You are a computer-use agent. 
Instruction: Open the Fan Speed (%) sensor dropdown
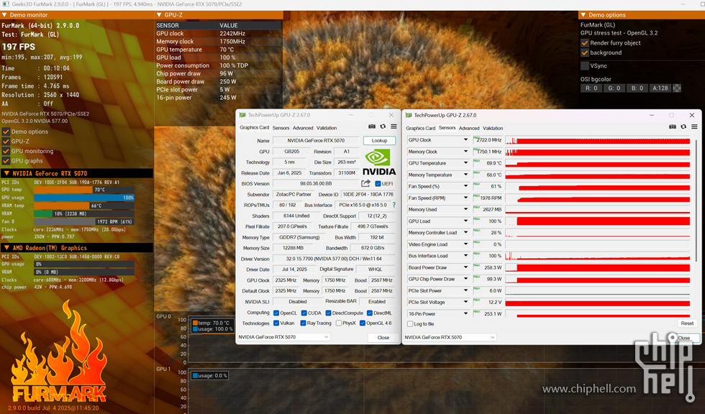pos(466,186)
